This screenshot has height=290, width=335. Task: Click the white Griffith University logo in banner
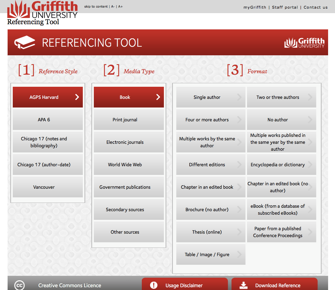pyautogui.click(x=304, y=43)
